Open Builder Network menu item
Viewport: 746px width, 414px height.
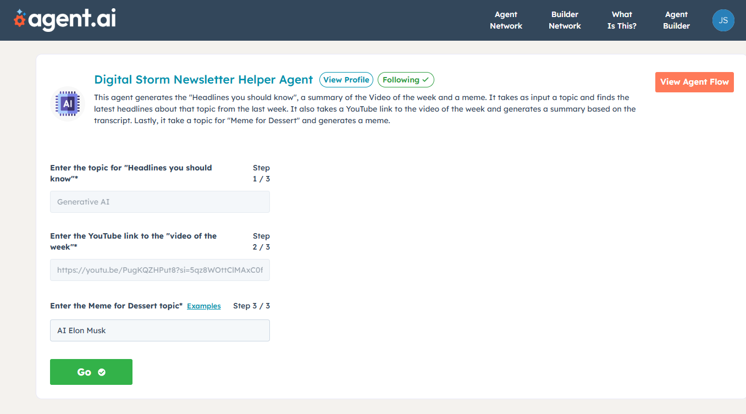[565, 20]
